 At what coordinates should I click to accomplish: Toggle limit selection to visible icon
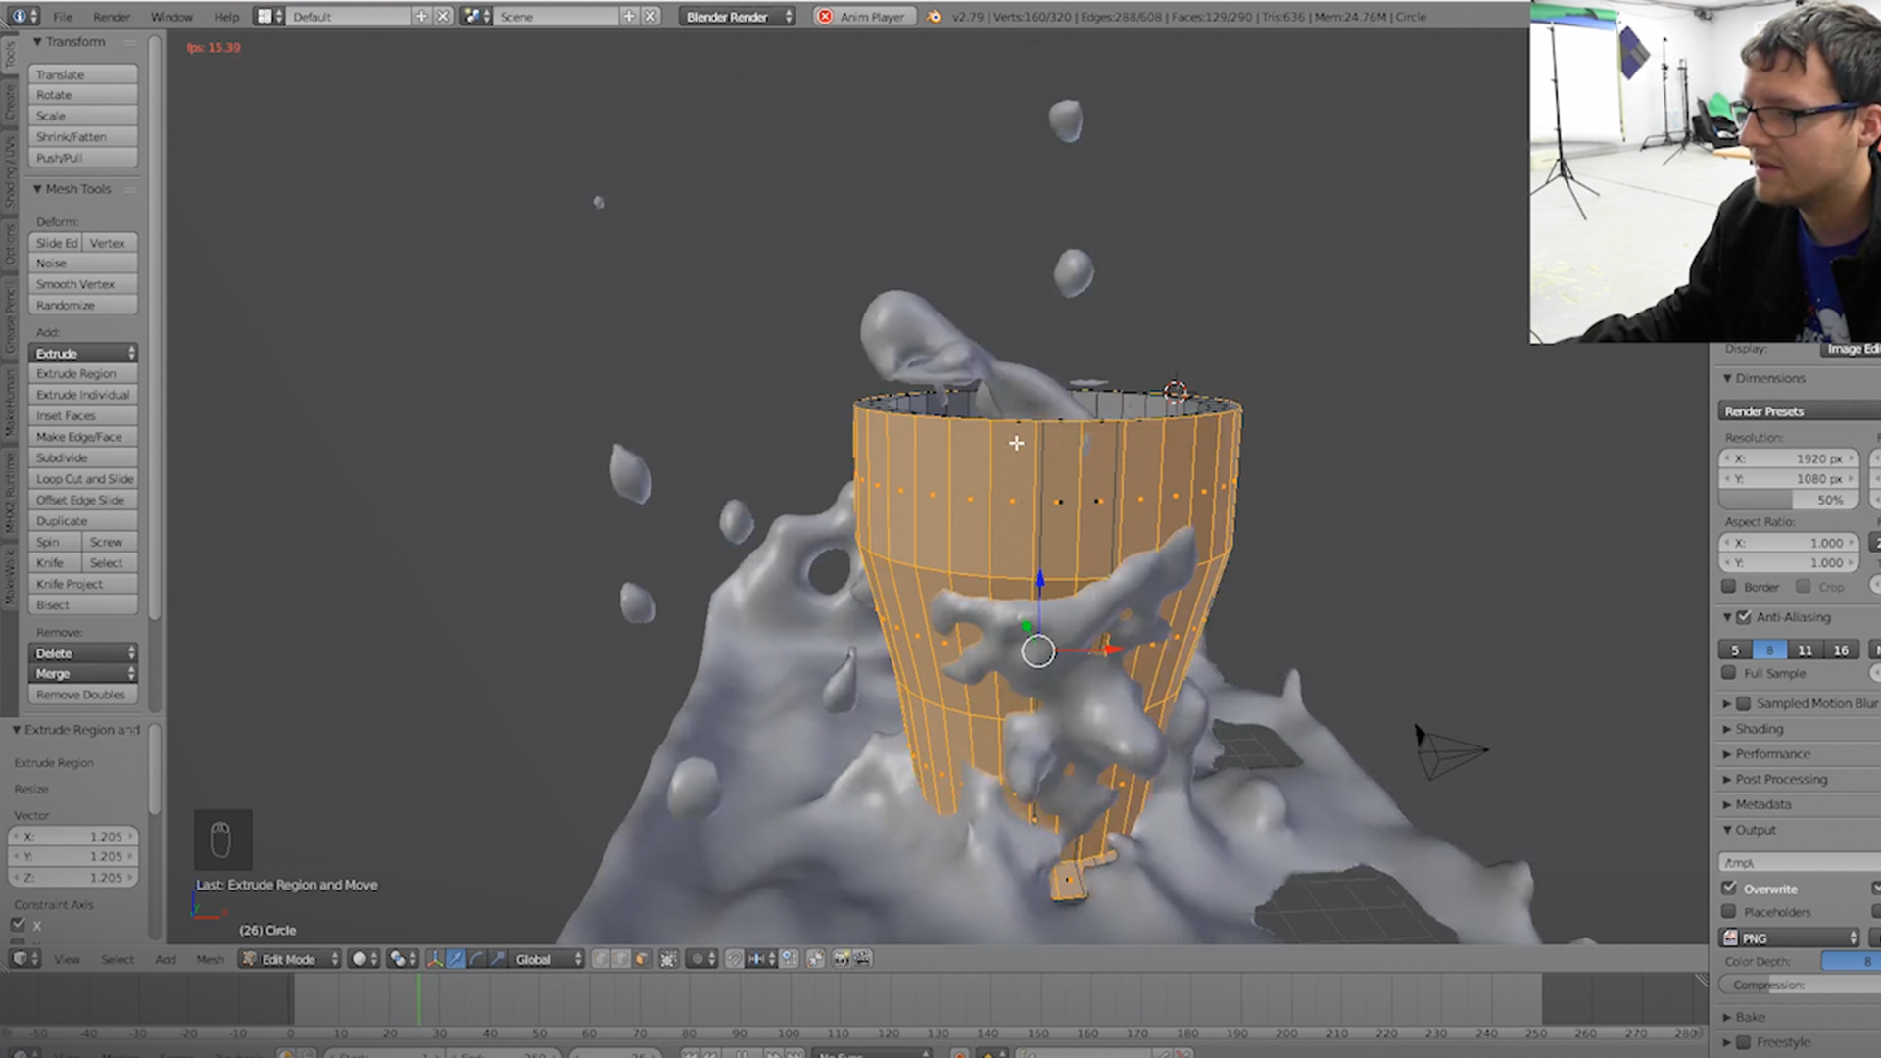tap(669, 959)
